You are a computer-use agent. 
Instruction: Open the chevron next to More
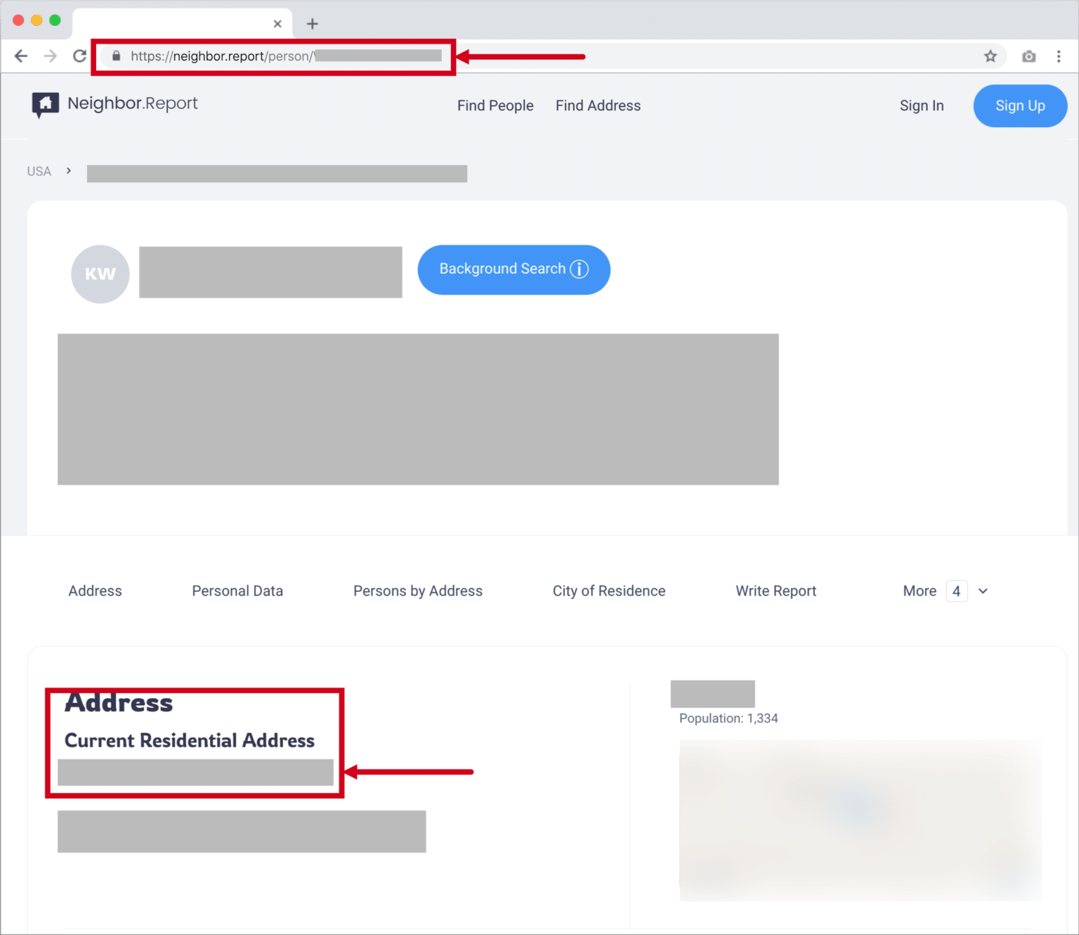[x=983, y=591]
